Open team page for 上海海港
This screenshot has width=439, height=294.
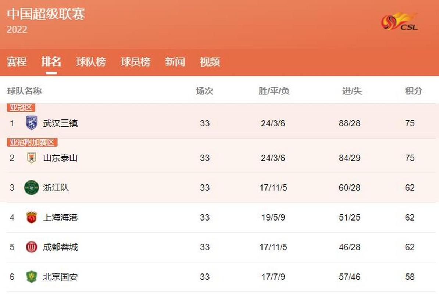[x=60, y=217]
